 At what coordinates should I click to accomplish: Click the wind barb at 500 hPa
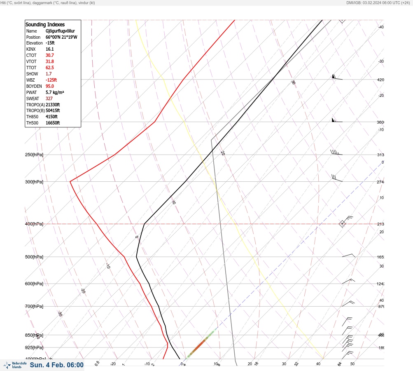click(x=348, y=256)
